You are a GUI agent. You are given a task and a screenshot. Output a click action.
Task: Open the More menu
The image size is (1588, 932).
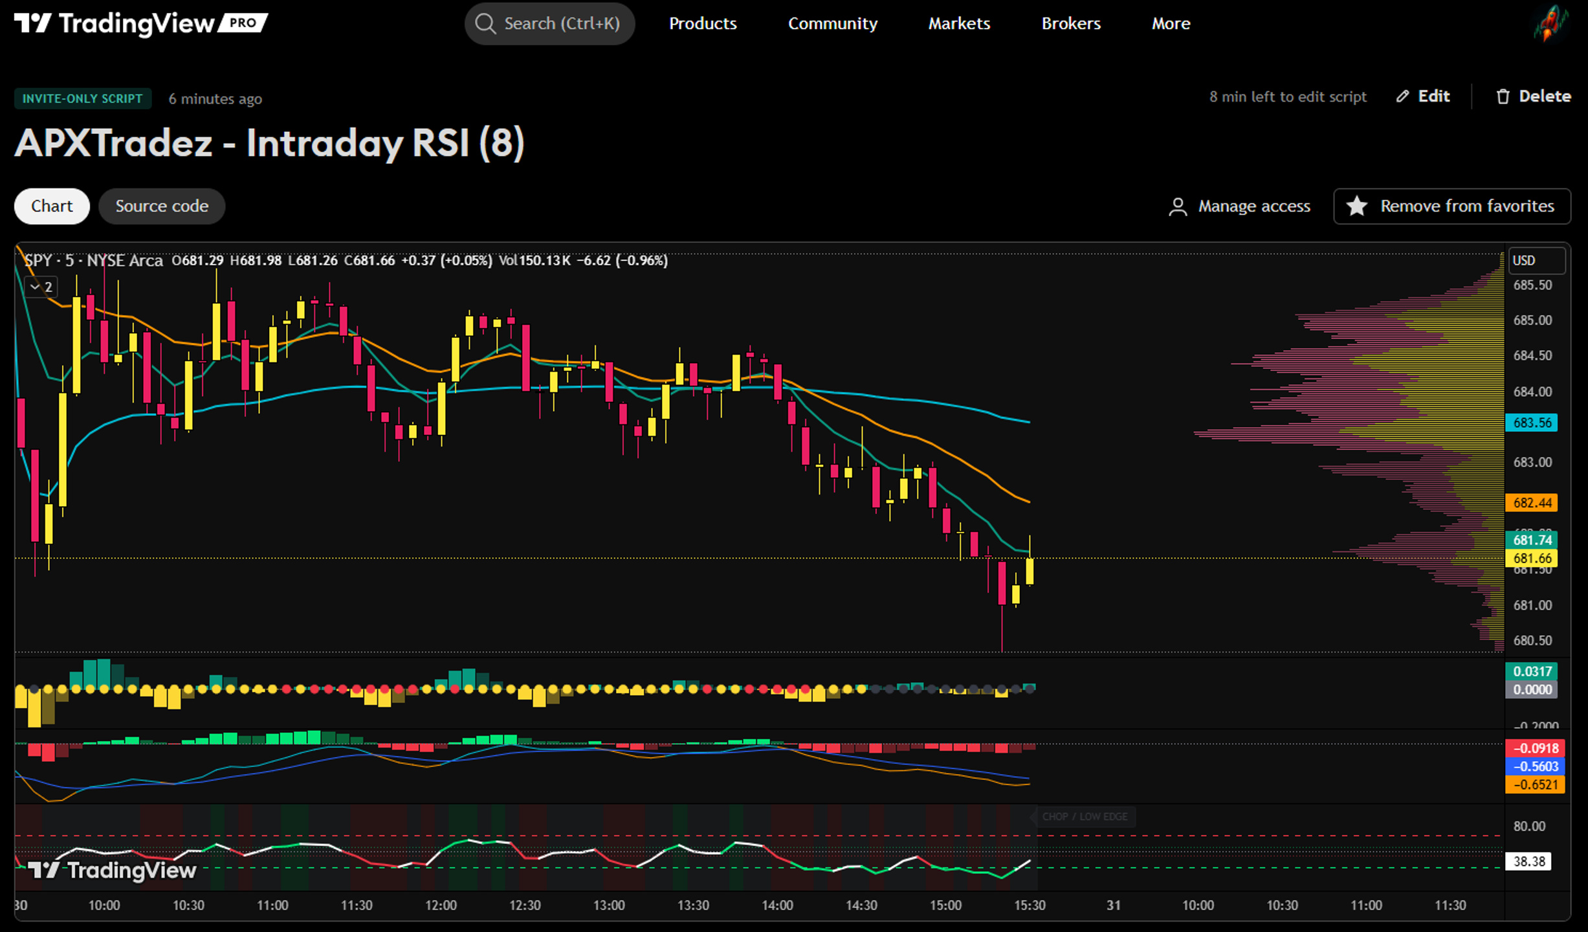tap(1171, 24)
